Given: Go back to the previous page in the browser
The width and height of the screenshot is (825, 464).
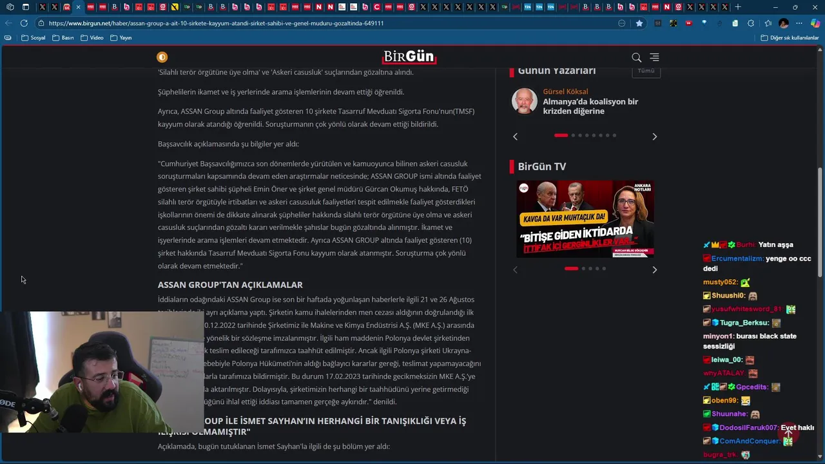Looking at the screenshot, I should 8,23.
